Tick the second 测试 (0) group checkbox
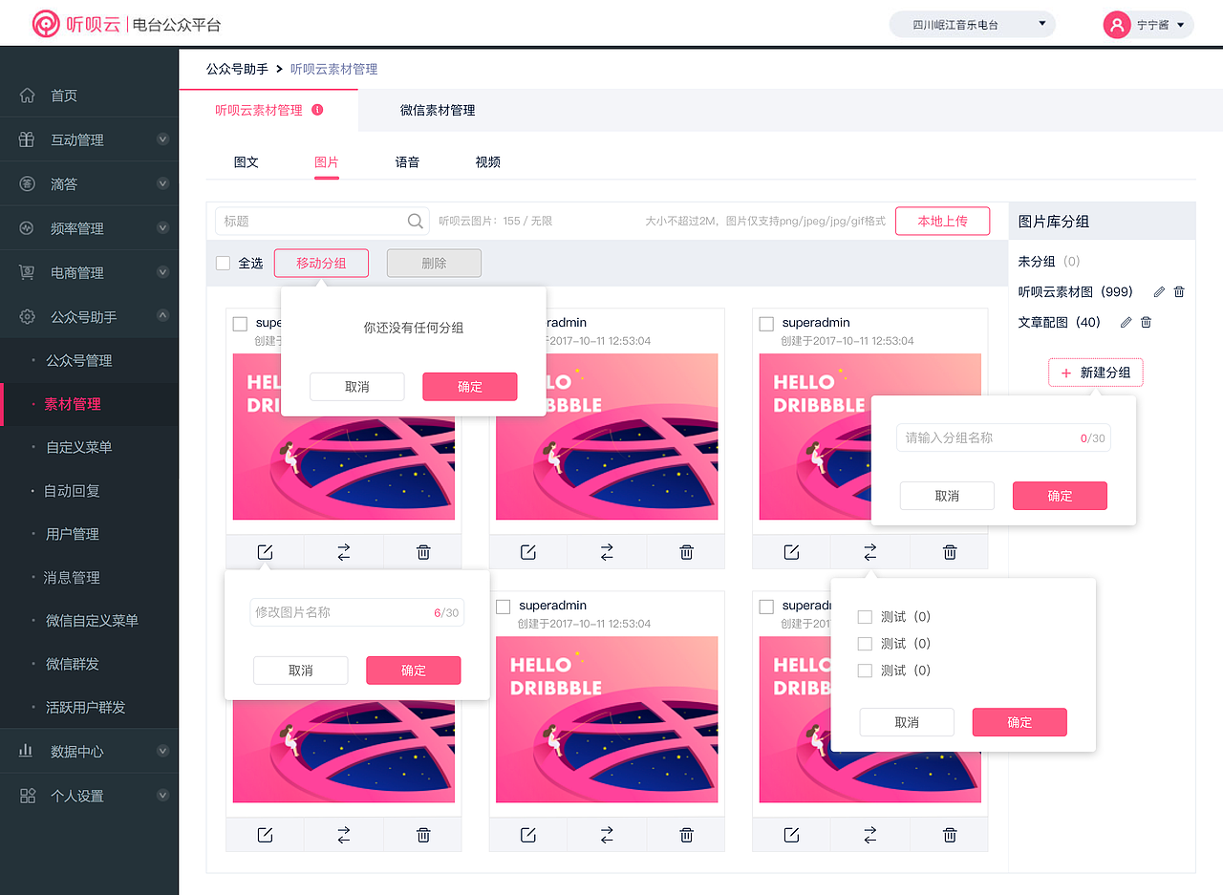 (865, 644)
